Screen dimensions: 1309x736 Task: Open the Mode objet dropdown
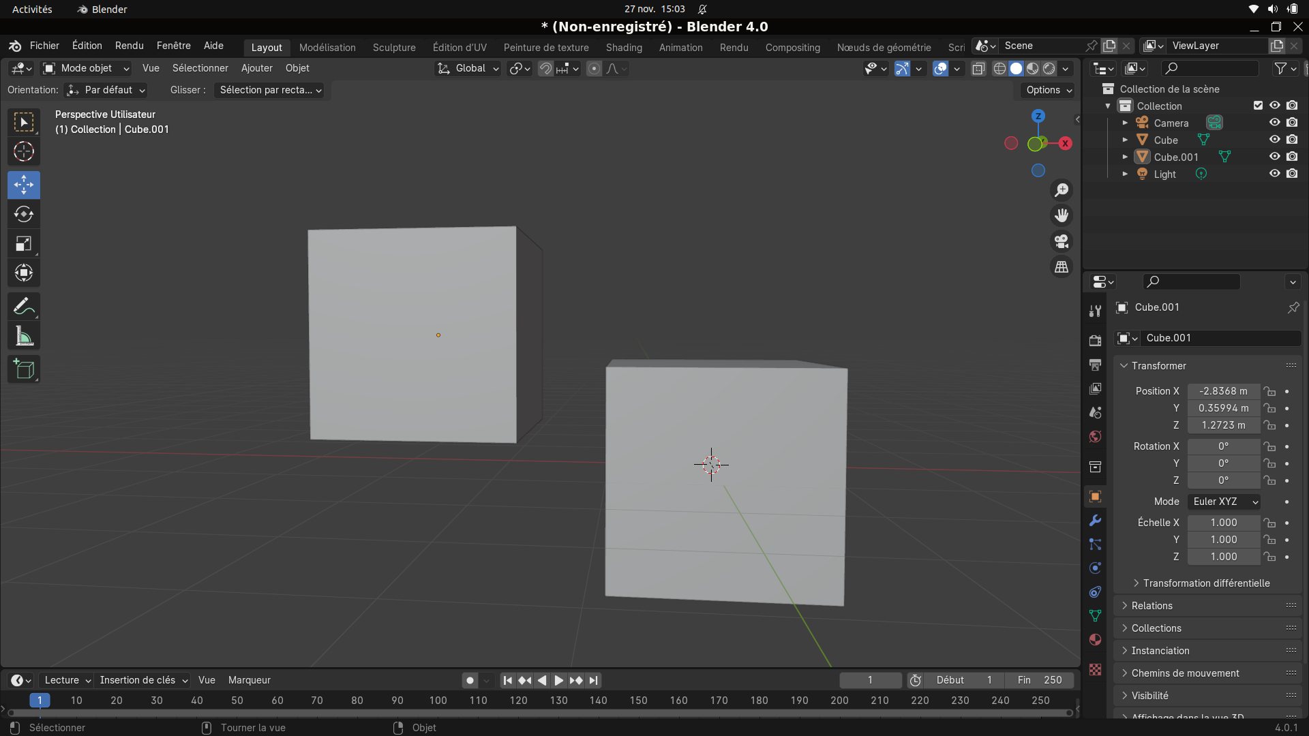coord(86,68)
